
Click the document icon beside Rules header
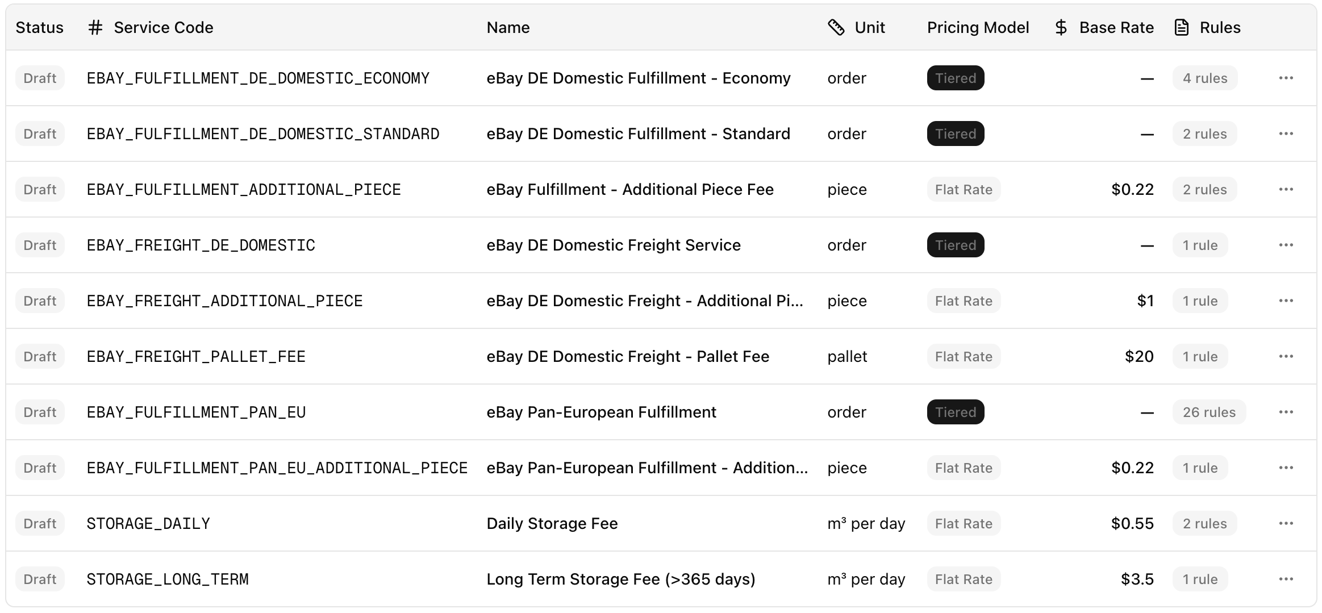tap(1182, 27)
